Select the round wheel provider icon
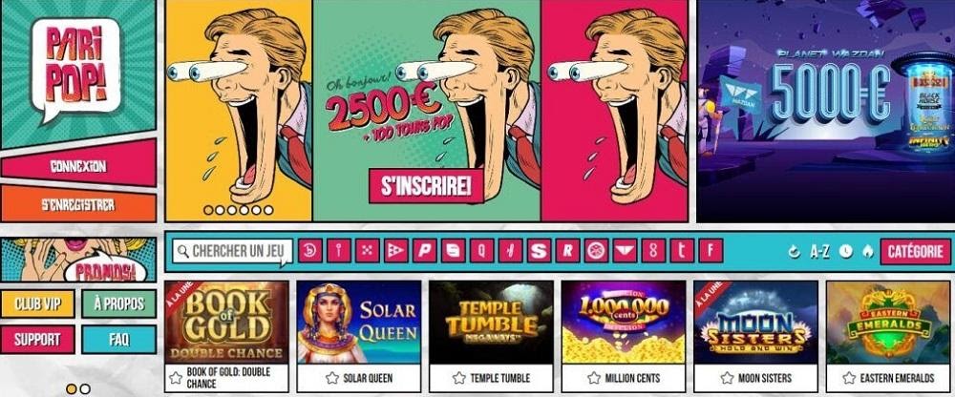Viewport: 955px width, 397px height. click(x=596, y=250)
